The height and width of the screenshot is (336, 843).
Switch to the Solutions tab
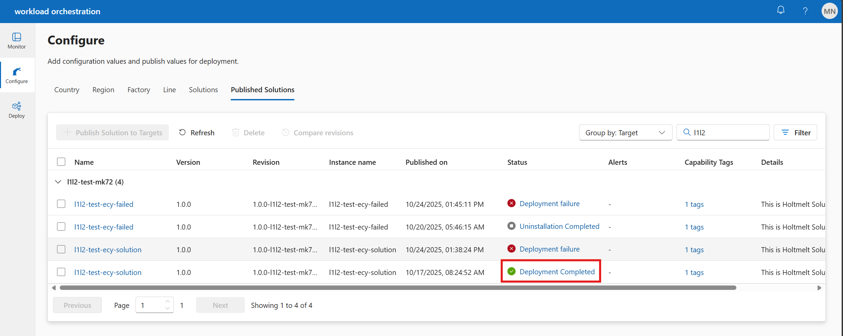203,90
